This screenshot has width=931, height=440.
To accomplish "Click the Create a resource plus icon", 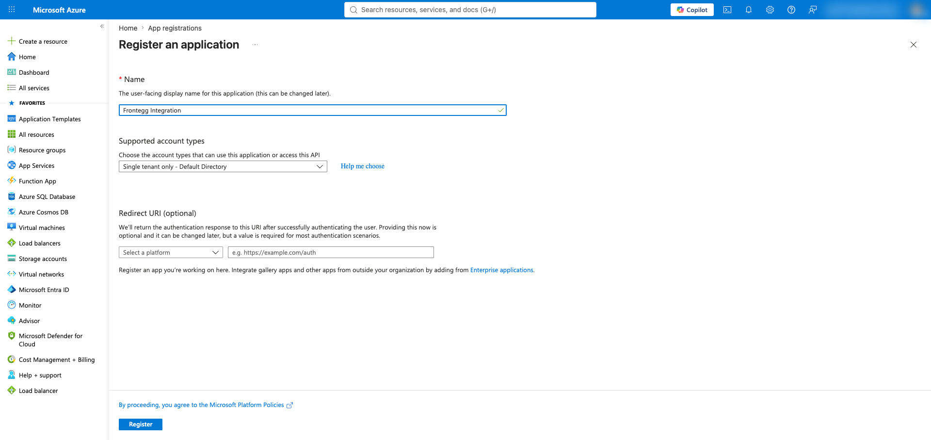I will [x=12, y=41].
